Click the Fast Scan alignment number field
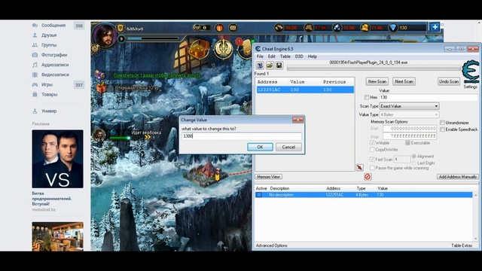 [402, 159]
